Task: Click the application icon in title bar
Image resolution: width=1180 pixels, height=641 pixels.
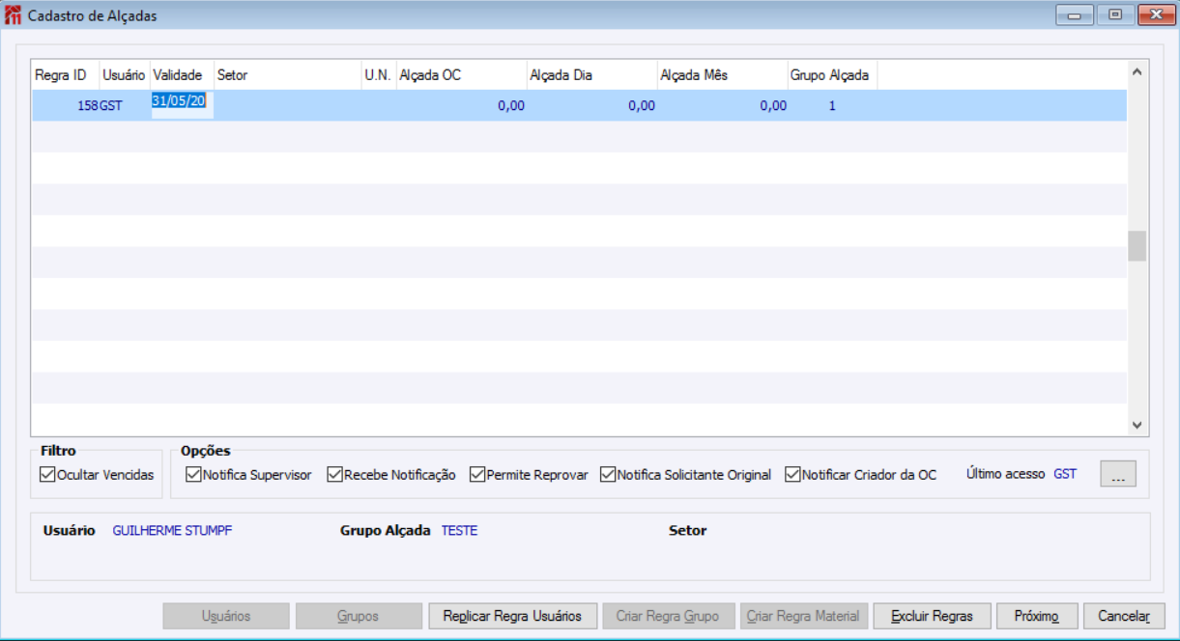Action: coord(14,15)
